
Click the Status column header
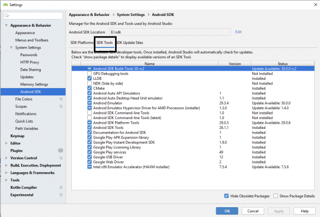point(283,64)
